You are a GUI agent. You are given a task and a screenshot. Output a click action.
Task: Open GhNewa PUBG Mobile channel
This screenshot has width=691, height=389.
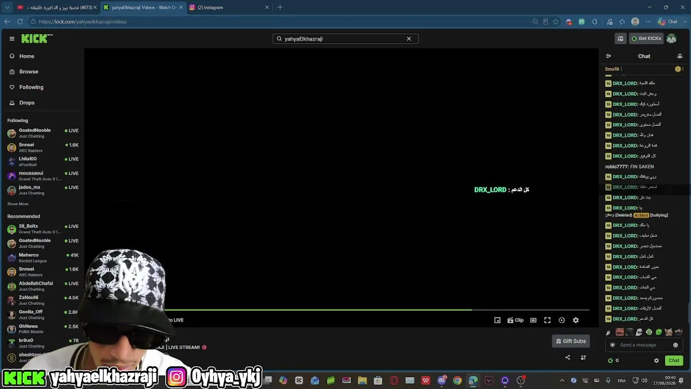point(43,329)
